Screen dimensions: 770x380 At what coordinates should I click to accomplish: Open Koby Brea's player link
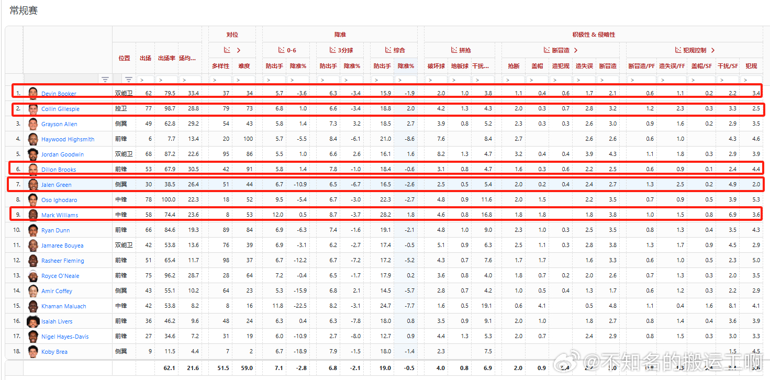coord(54,352)
